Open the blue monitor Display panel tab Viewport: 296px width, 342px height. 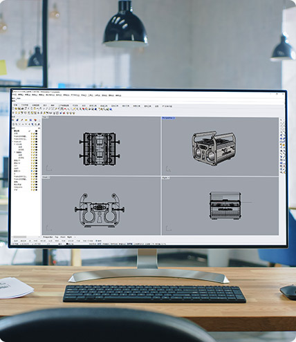tap(30, 120)
